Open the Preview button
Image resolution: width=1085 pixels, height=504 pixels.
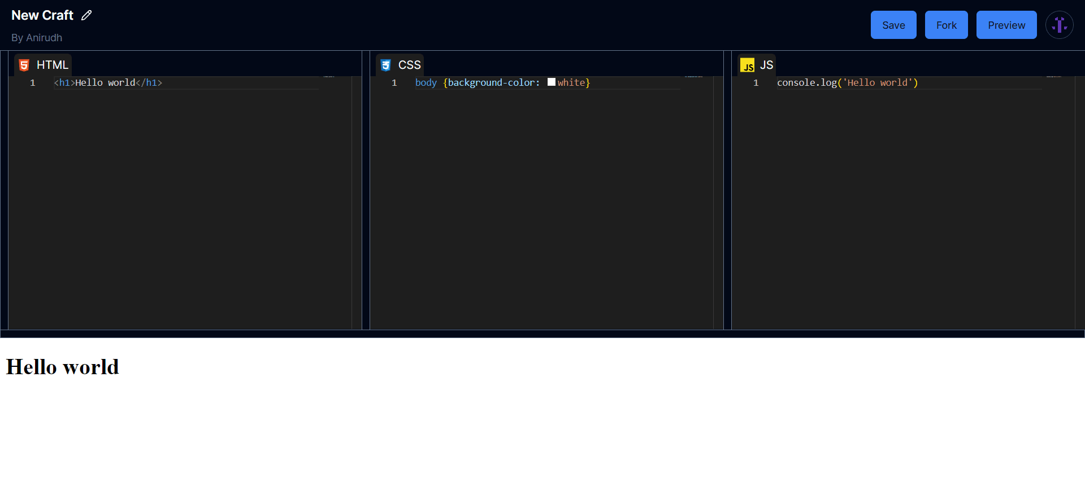(x=1006, y=25)
